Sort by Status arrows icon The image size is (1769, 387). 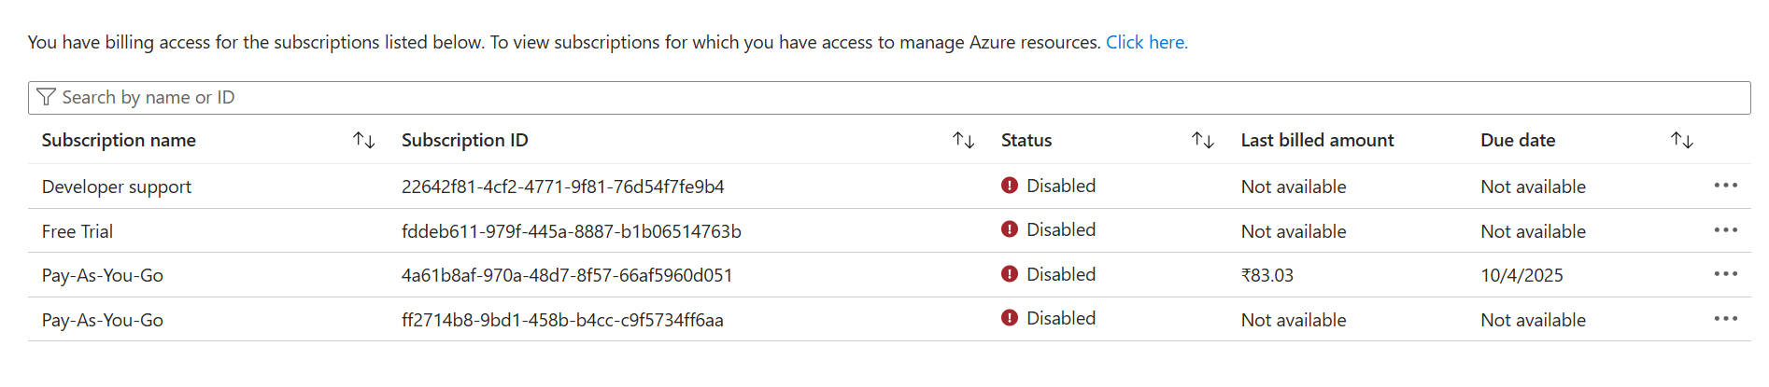pos(1203,141)
